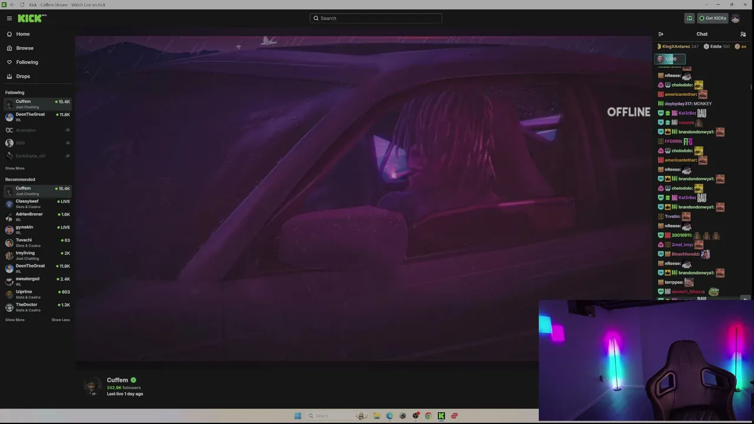
Task: Click terrppss username in chat
Action: tap(674, 283)
